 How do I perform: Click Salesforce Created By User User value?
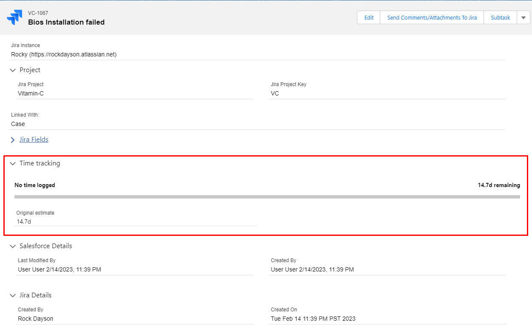(312, 269)
